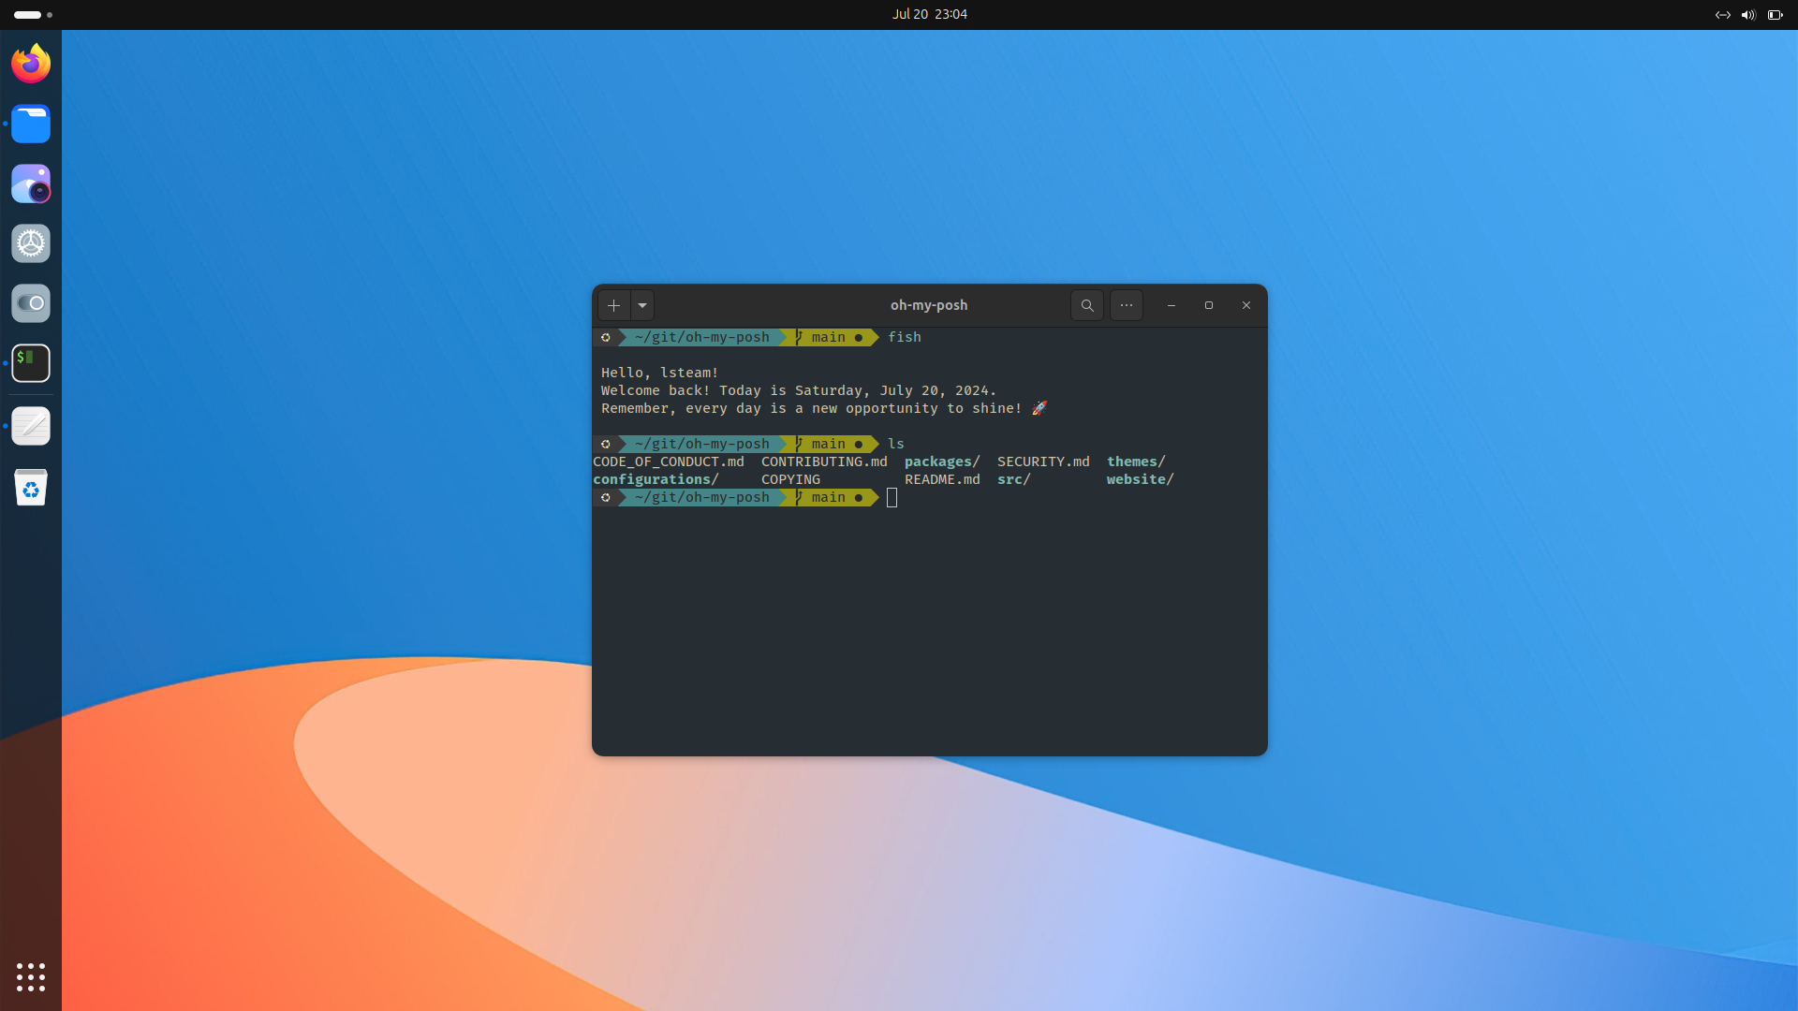Image resolution: width=1798 pixels, height=1011 pixels.
Task: Open the clock and calendar panel
Action: (x=929, y=14)
